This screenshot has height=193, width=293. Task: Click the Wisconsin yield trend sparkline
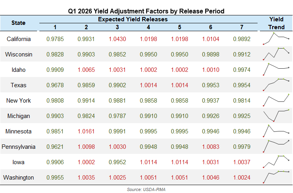pyautogui.click(x=276, y=54)
